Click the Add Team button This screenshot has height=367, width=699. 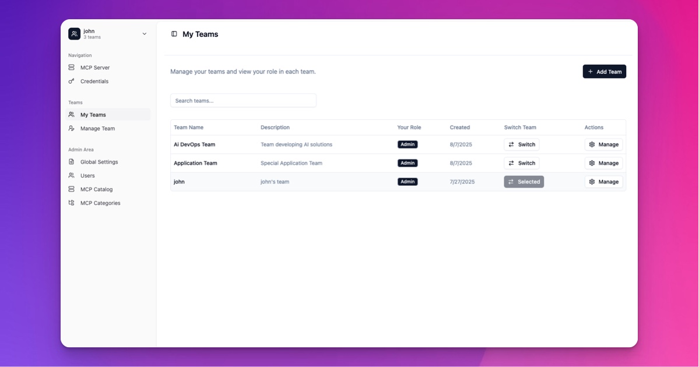[604, 72]
